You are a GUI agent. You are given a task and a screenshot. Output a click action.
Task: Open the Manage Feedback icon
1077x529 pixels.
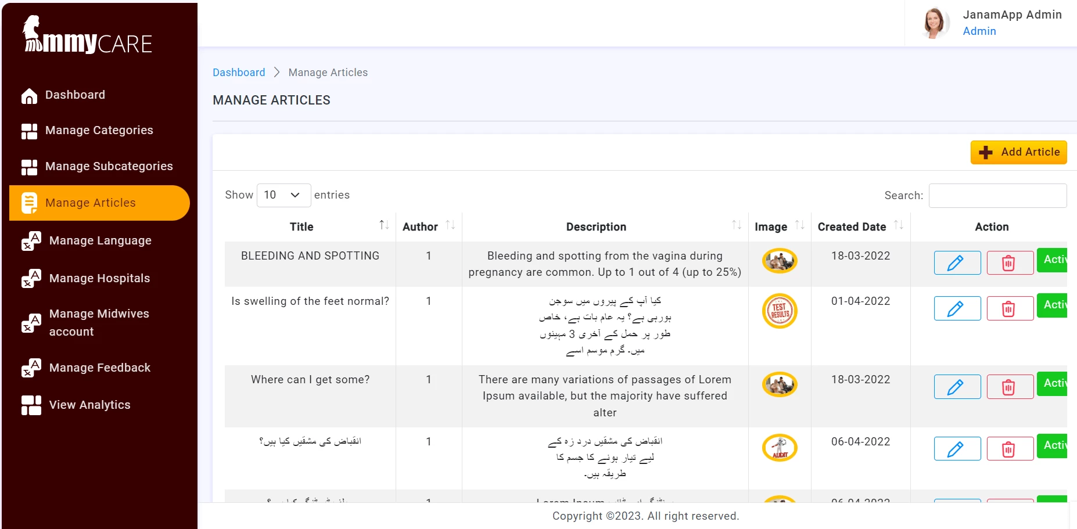(30, 368)
